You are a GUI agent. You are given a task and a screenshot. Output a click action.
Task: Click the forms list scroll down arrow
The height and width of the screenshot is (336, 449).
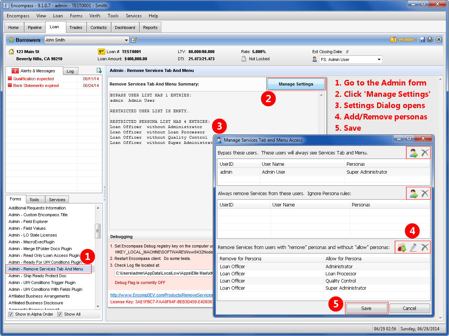click(x=98, y=307)
